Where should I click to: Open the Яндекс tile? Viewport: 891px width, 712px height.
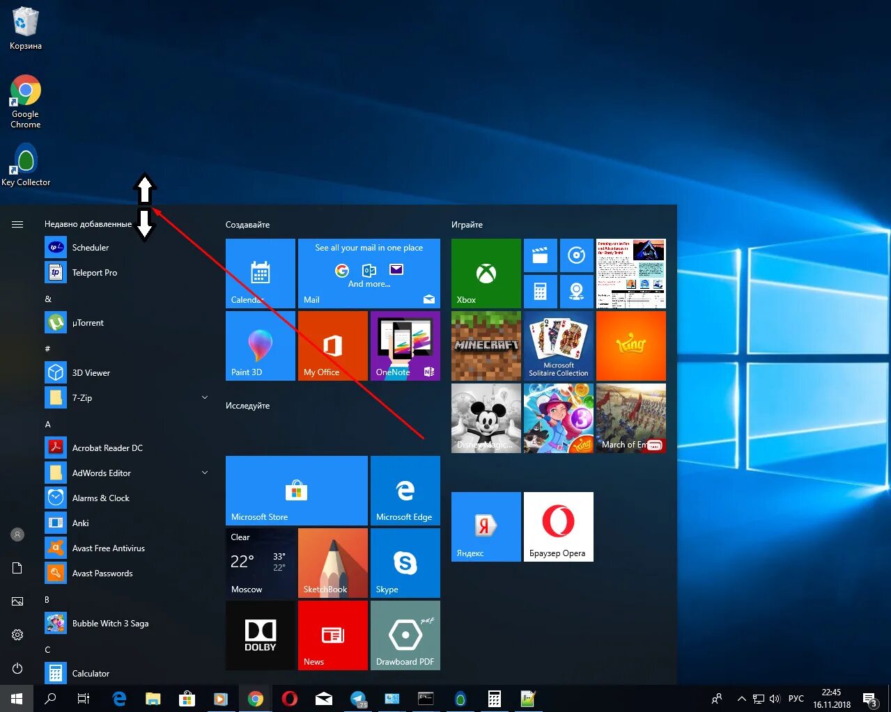pos(486,527)
